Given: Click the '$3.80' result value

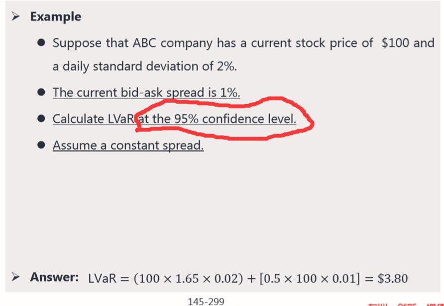Looking at the screenshot, I should [392, 279].
